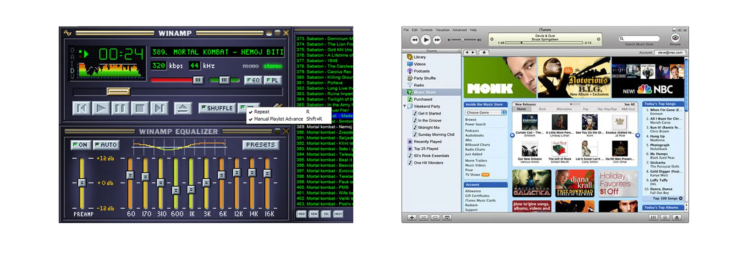Click the Winamp seek bar handle

[118, 91]
